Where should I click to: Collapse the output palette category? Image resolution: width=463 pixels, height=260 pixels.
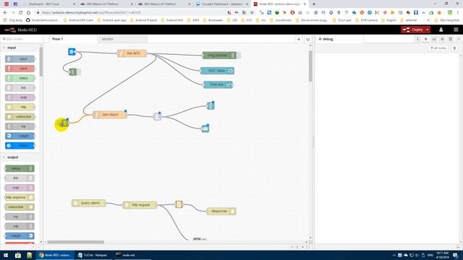click(x=11, y=157)
